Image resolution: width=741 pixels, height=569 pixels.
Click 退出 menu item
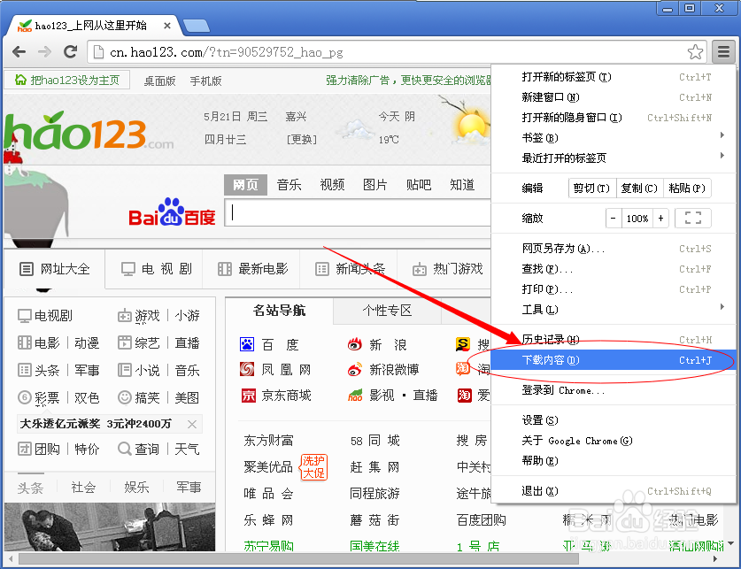613,491
